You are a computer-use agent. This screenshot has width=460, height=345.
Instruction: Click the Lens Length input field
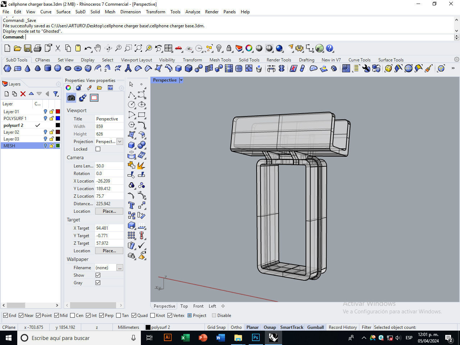coord(109,166)
